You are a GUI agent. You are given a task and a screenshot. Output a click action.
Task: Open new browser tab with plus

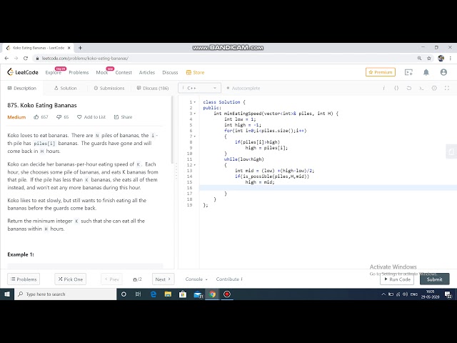point(80,48)
